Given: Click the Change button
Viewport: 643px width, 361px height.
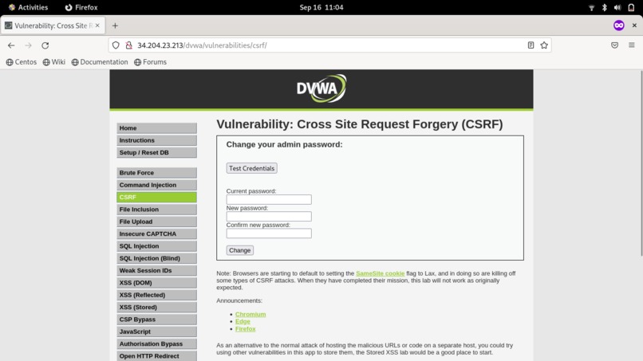Looking at the screenshot, I should point(240,250).
